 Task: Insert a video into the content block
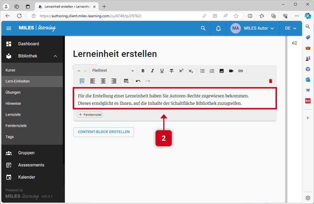pyautogui.click(x=231, y=71)
